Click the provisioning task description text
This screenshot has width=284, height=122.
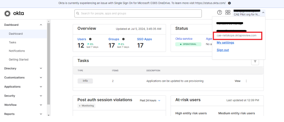(x=175, y=81)
